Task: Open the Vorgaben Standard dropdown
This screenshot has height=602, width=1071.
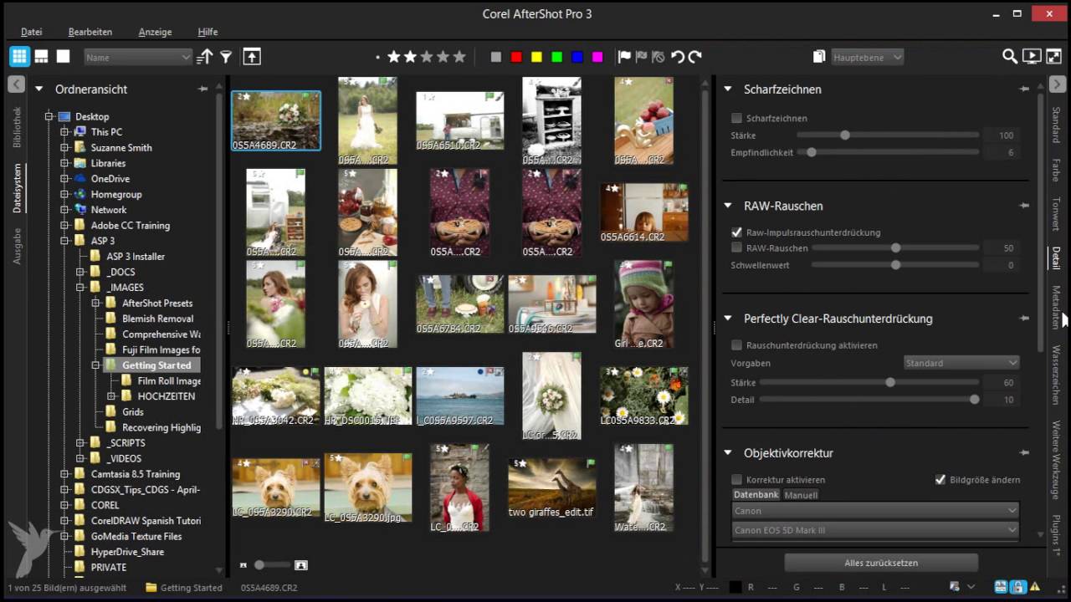Action: click(x=961, y=363)
